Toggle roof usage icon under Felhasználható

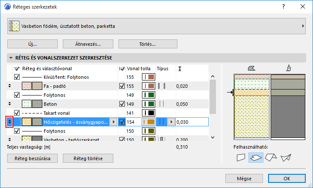click(x=271, y=158)
